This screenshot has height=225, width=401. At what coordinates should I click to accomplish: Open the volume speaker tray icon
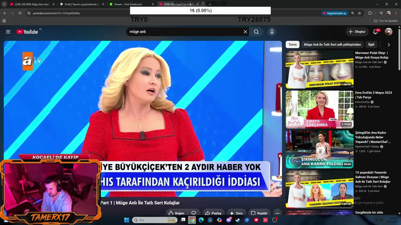pyautogui.click(x=381, y=220)
